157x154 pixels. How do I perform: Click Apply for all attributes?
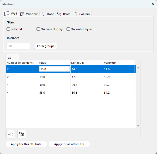[x=69, y=144]
